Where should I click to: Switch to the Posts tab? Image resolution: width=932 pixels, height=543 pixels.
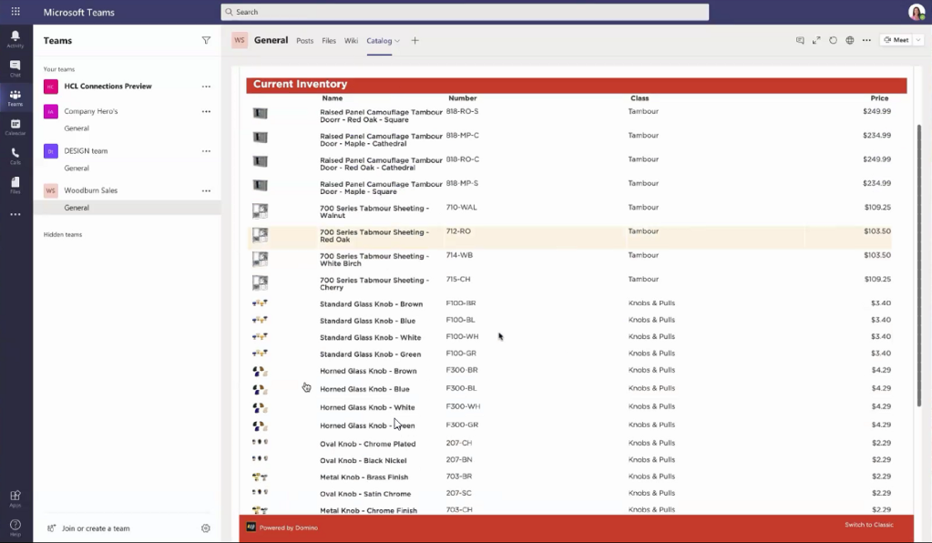[304, 41]
